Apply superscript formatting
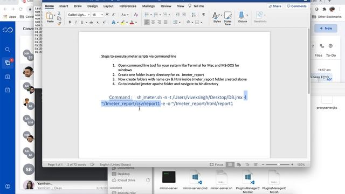Image resolution: width=345 pixels, height=194 pixels. click(104, 23)
